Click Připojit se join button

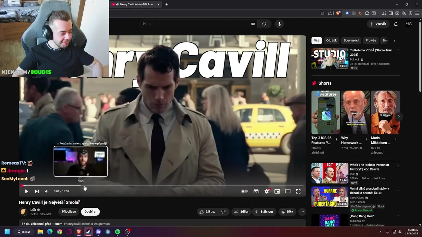pyautogui.click(x=69, y=212)
